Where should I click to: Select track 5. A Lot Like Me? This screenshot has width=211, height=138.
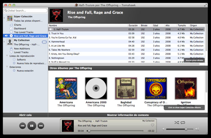pos(127,46)
